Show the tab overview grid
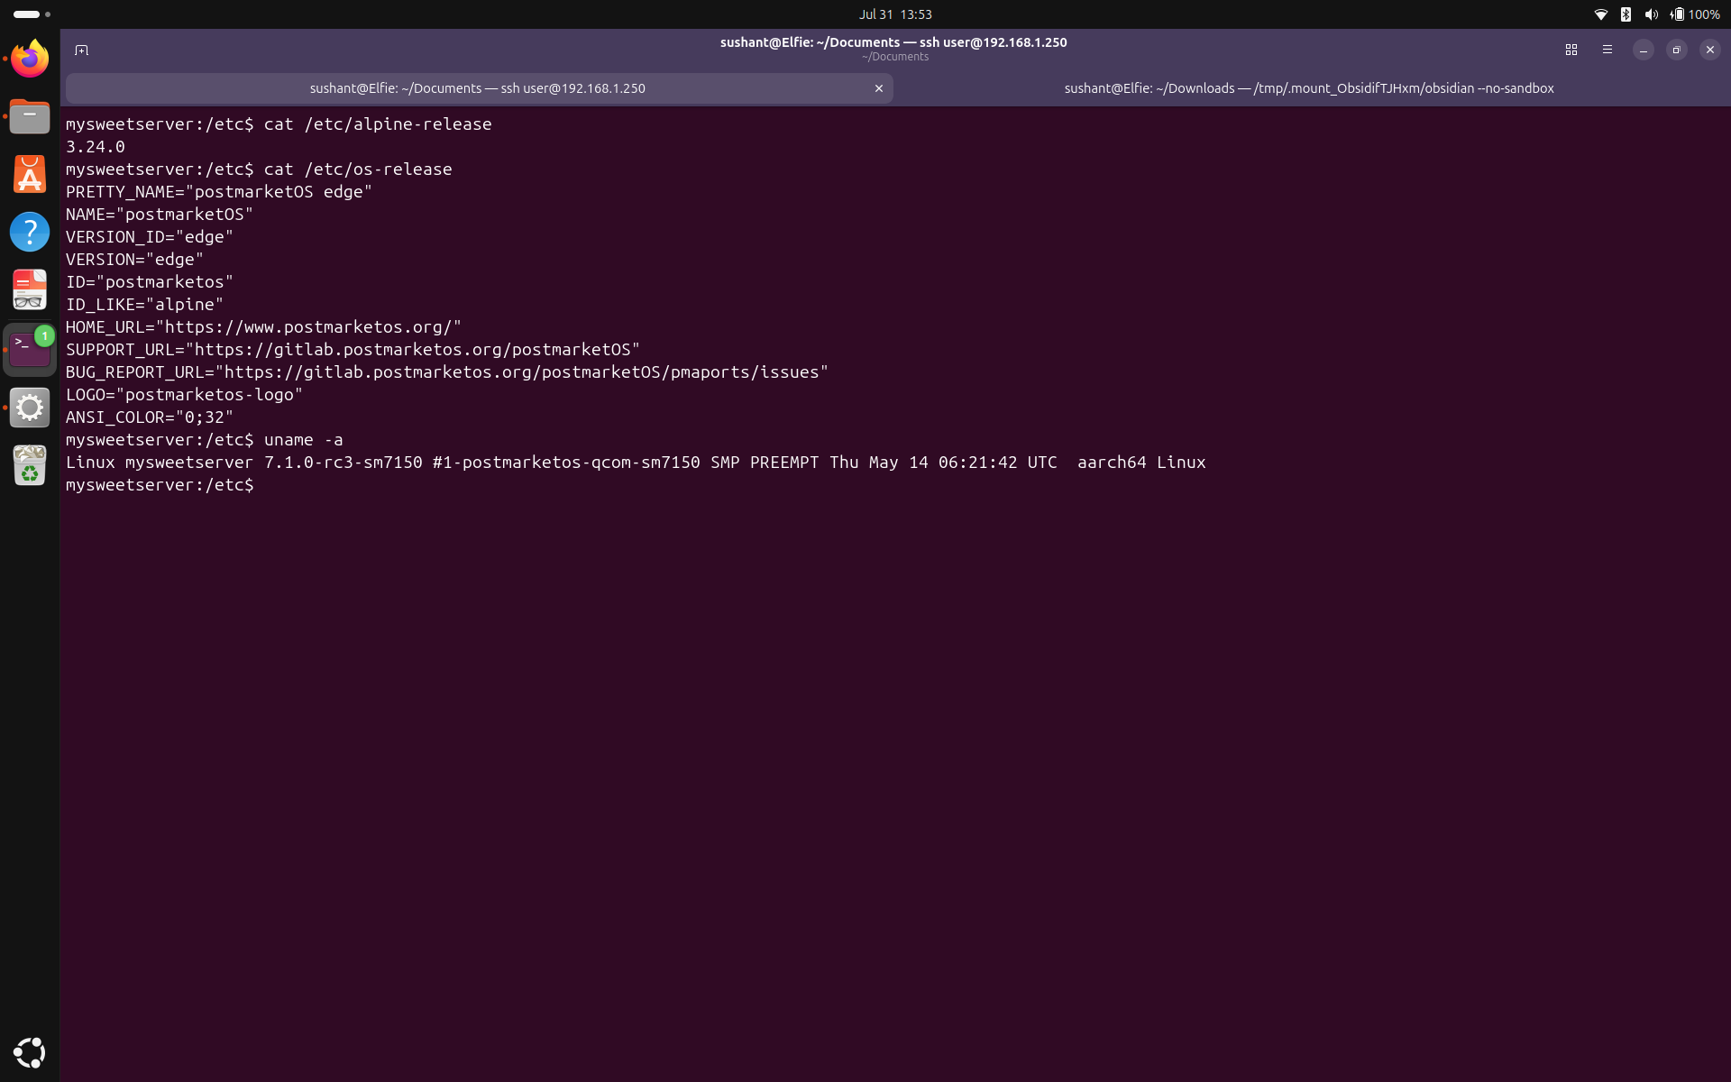 (x=1571, y=50)
